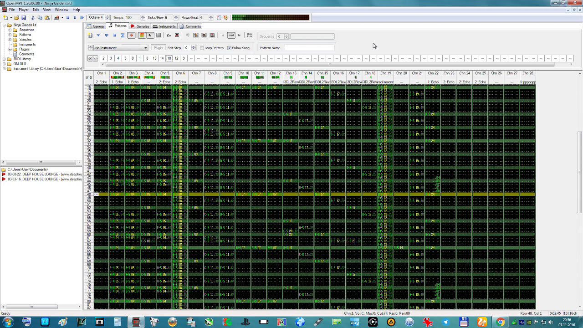The image size is (583, 328).
Task: Expand the Samples tree node
Action: tap(10, 39)
